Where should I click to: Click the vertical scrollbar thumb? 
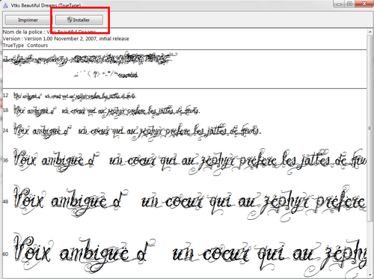point(370,129)
